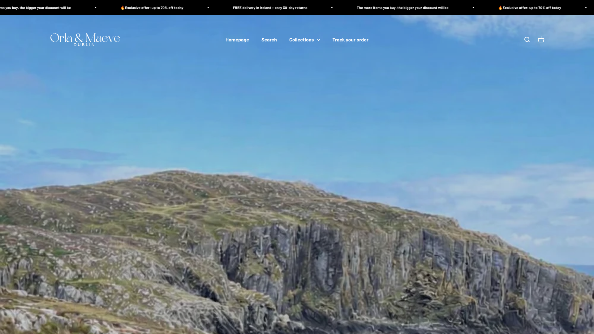The image size is (594, 334).
Task: Click the FREE delivery in Ireland announcement
Action: (x=270, y=8)
